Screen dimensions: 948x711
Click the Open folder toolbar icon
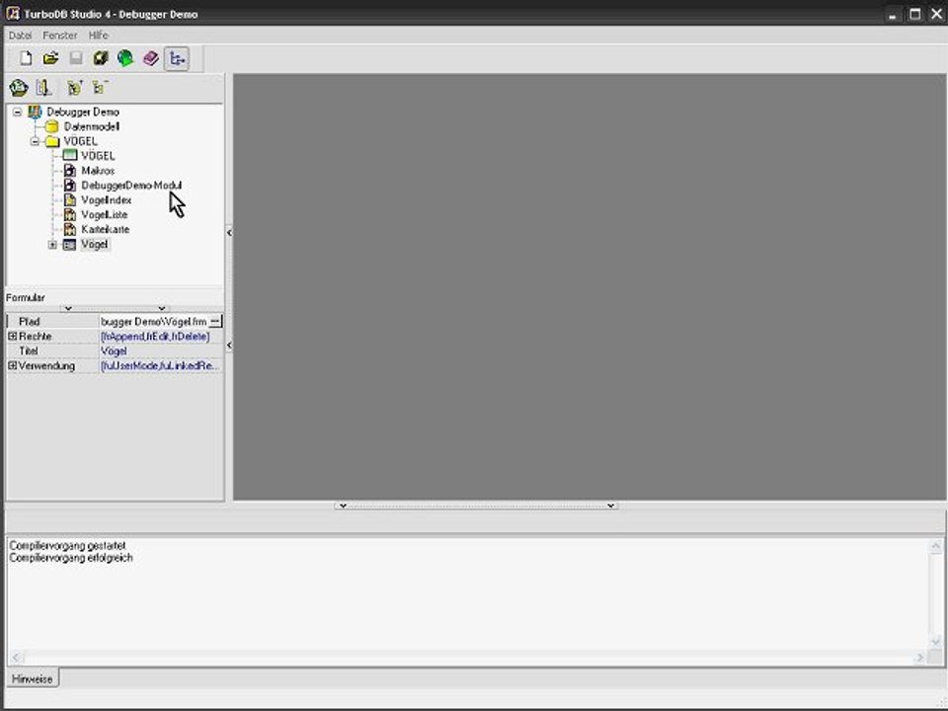50,58
